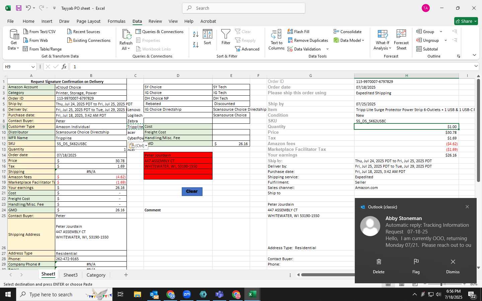Viewport: 482px width, 301px height.
Task: Click inside the formula bar
Action: [271, 67]
